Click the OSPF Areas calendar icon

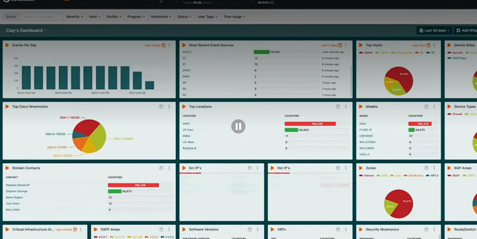click(161, 229)
